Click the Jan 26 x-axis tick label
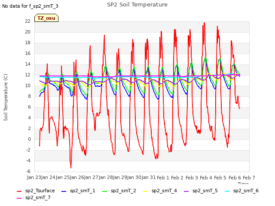This screenshot has width=275, height=206. (77, 177)
